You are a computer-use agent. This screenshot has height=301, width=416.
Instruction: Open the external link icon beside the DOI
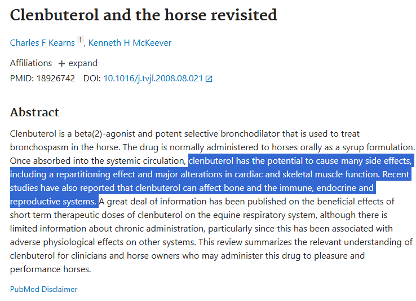[209, 78]
